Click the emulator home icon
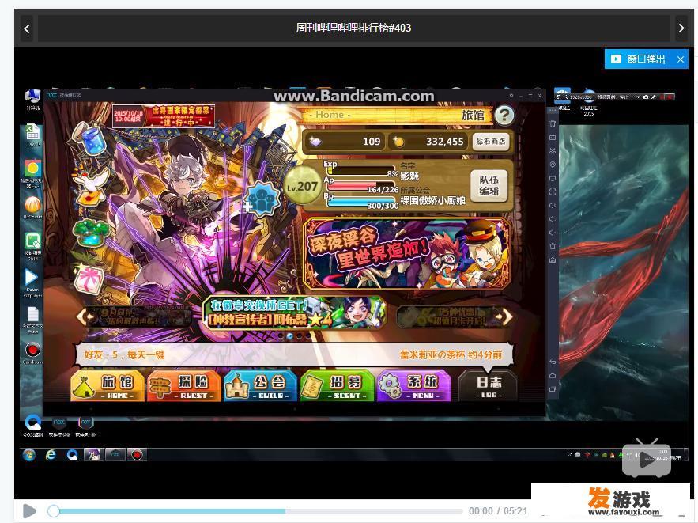The image size is (698, 523). click(553, 376)
